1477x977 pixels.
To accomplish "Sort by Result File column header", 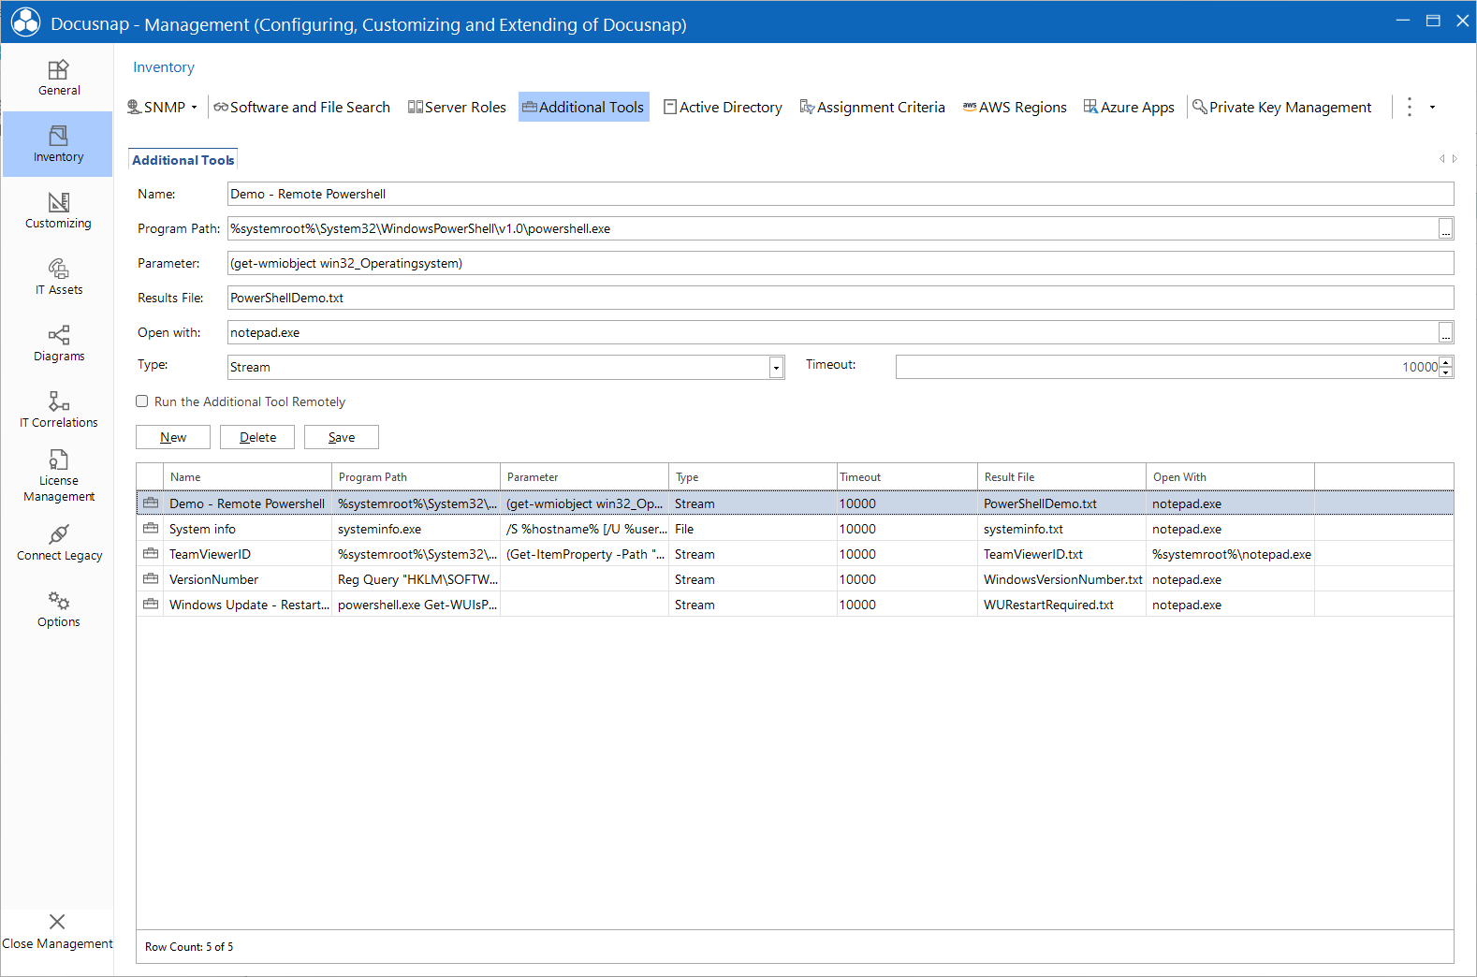I will pyautogui.click(x=1062, y=476).
